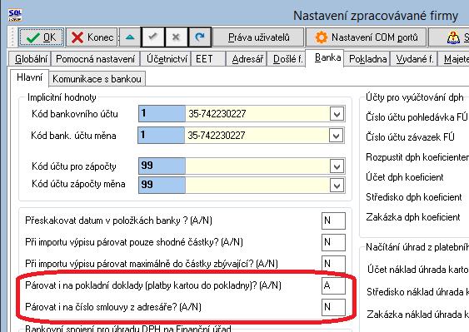Open Nastavení COM portů button
This screenshot has width=469, height=332.
pyautogui.click(x=366, y=37)
